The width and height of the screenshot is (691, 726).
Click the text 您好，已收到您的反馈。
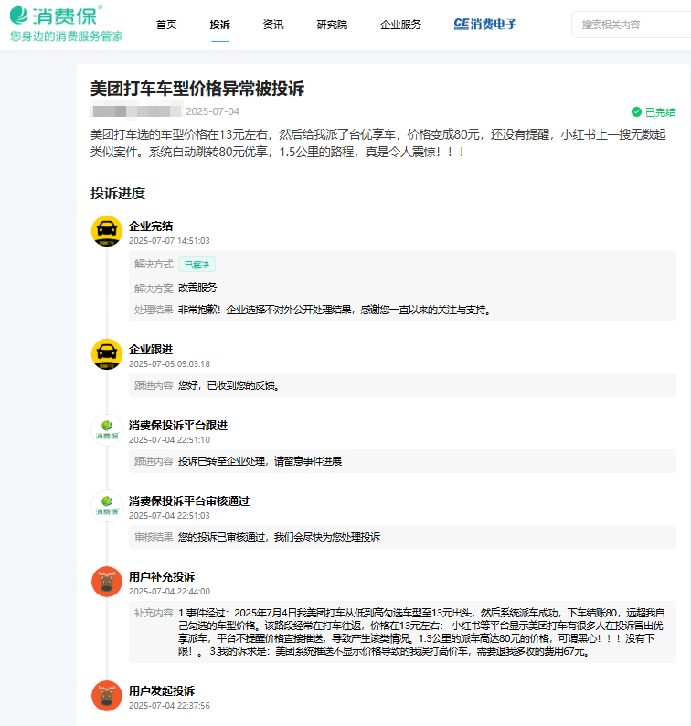[x=229, y=385]
